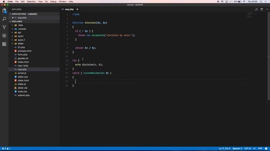Open the Debug menu
Screen dimensions: 270x151
[x=53, y=2]
